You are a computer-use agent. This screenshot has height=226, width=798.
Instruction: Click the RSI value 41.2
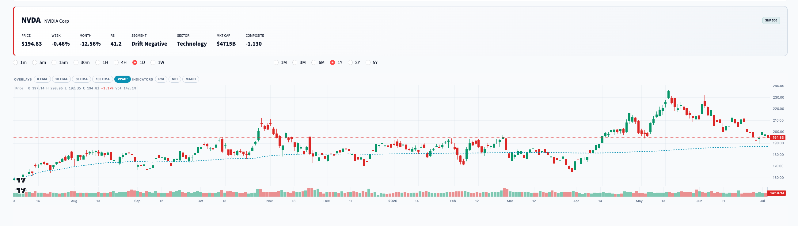116,44
